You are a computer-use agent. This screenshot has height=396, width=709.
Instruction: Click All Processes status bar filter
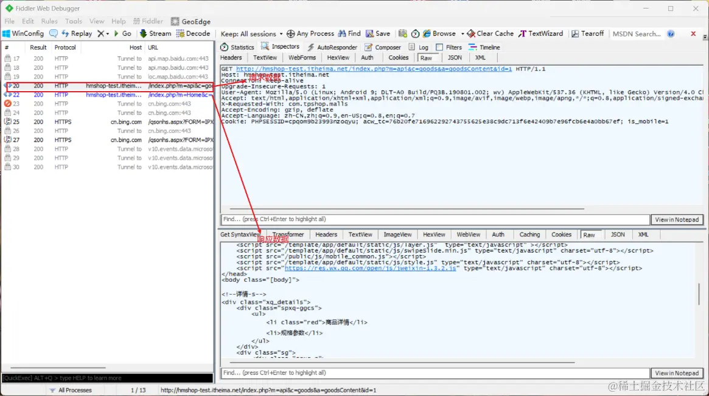(x=71, y=390)
